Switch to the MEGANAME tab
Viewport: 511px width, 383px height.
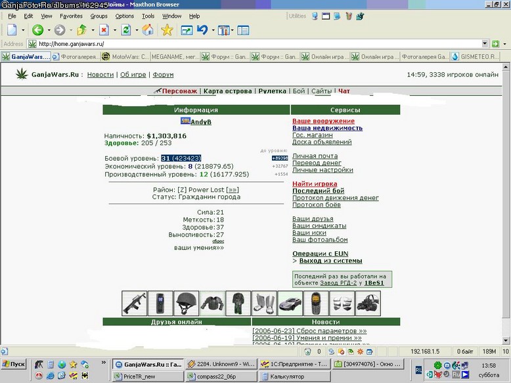point(175,56)
